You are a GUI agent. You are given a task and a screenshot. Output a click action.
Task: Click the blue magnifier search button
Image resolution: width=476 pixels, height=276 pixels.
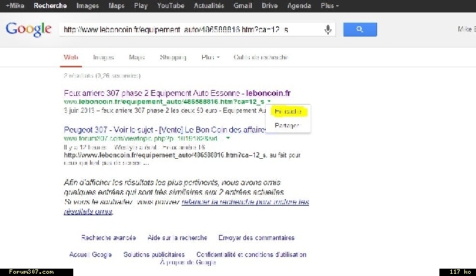[x=360, y=29]
